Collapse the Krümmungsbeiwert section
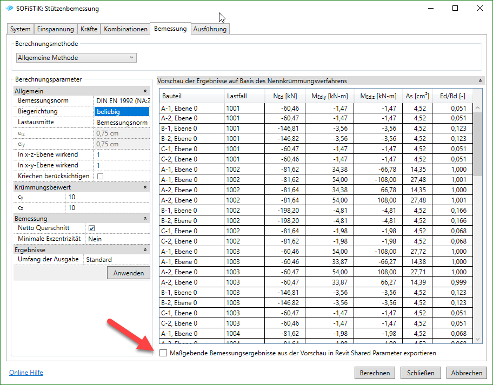This screenshot has width=493, height=385. [x=145, y=187]
